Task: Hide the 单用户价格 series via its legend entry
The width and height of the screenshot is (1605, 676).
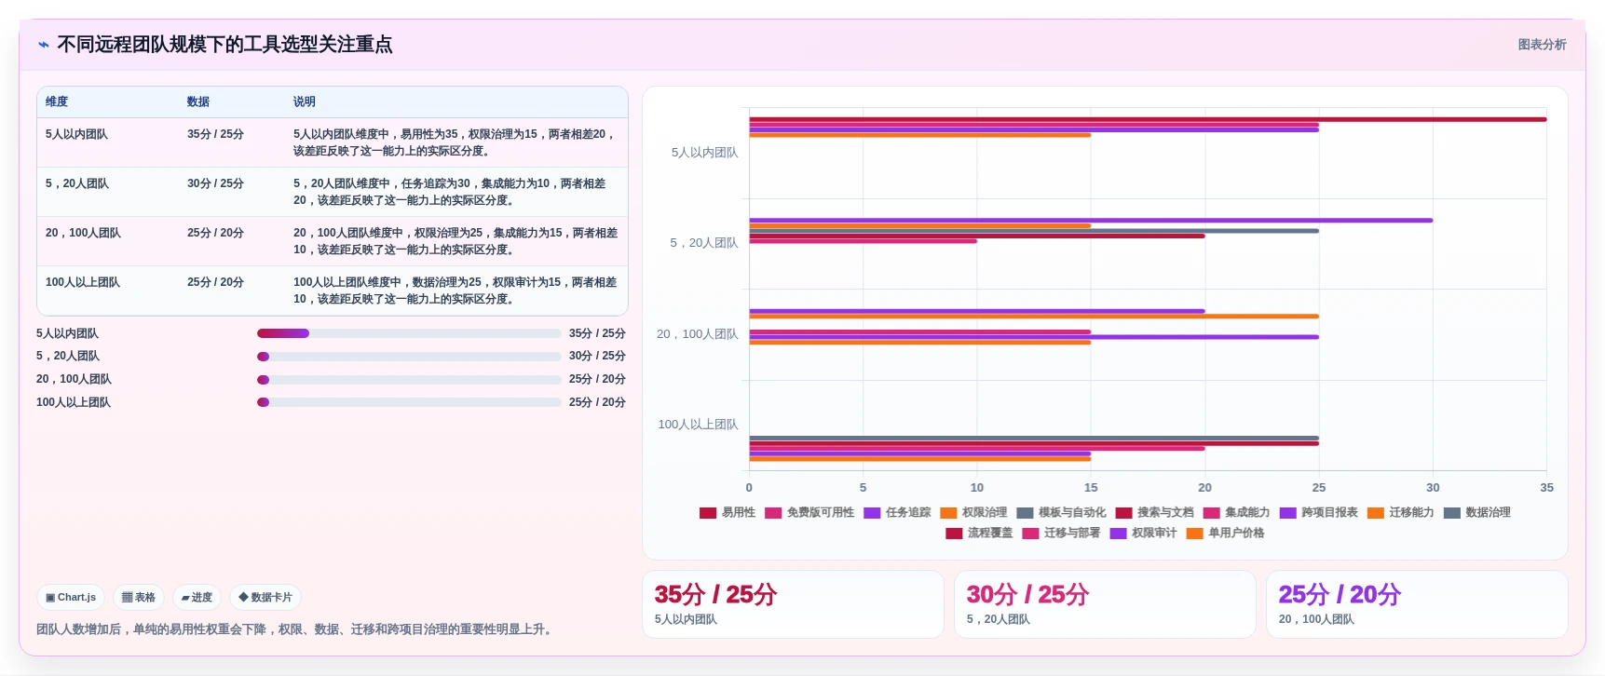Action: pyautogui.click(x=1225, y=533)
